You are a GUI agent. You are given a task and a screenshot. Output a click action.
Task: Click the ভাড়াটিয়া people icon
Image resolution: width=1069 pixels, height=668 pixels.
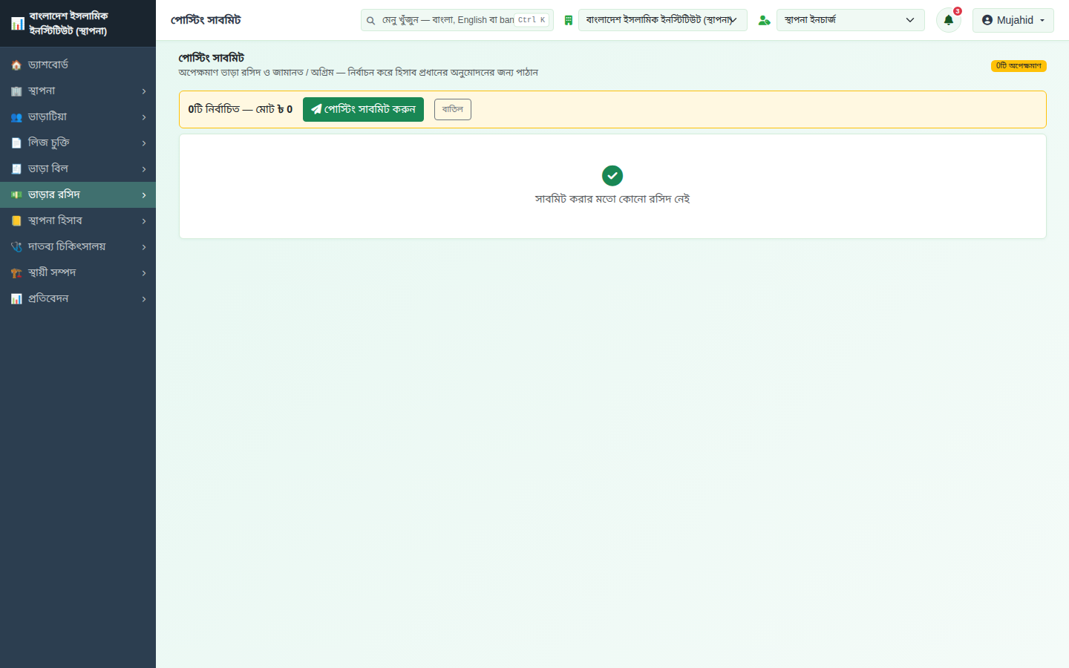tap(16, 117)
